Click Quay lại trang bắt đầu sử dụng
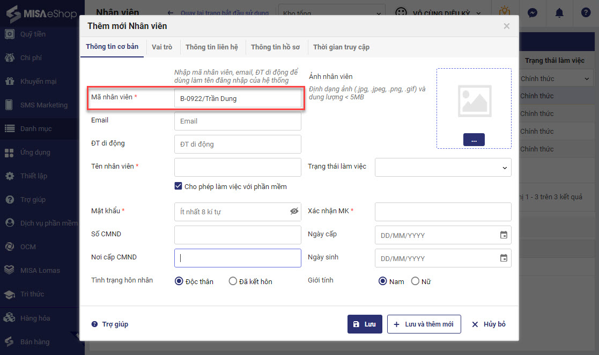This screenshot has height=355, width=599. pos(224,13)
